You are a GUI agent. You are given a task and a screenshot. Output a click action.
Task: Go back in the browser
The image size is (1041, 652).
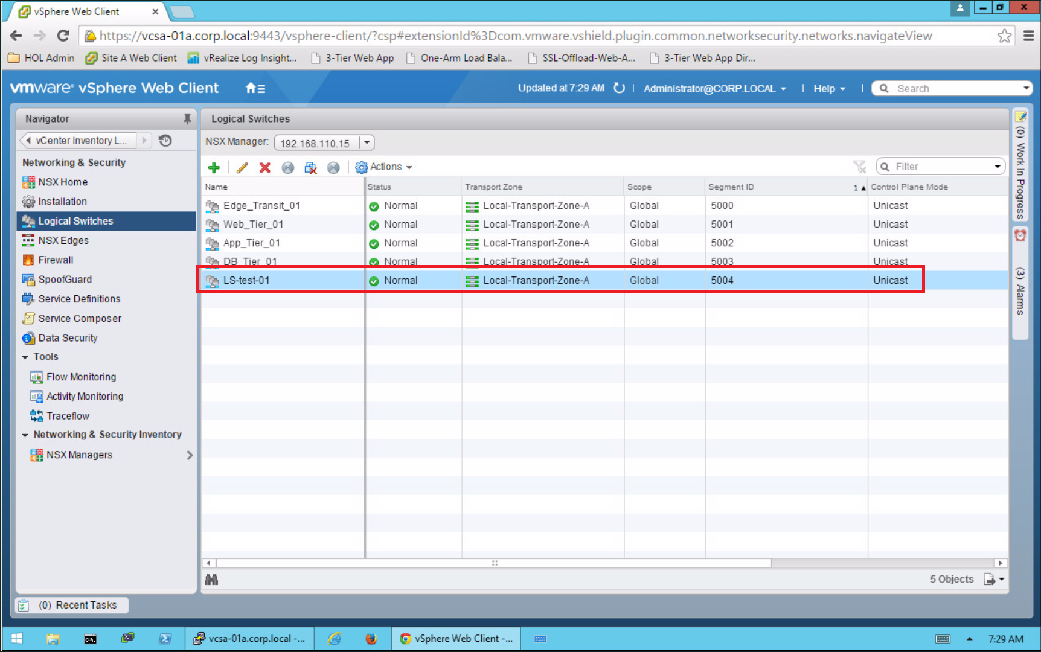[16, 36]
